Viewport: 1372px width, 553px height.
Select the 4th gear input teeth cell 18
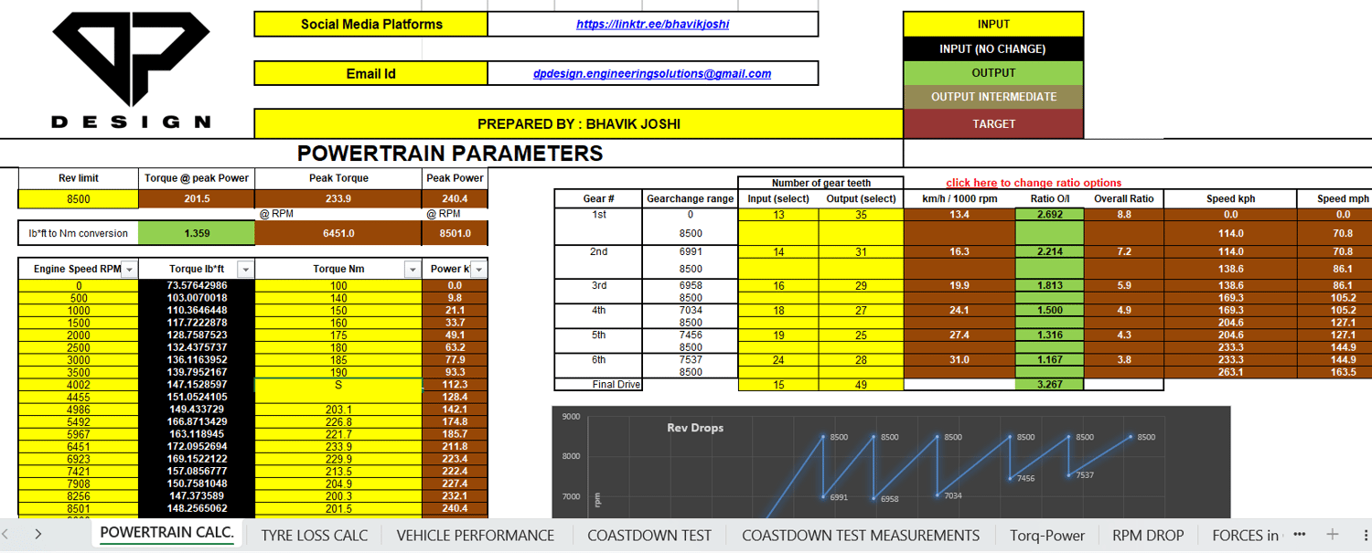click(777, 311)
